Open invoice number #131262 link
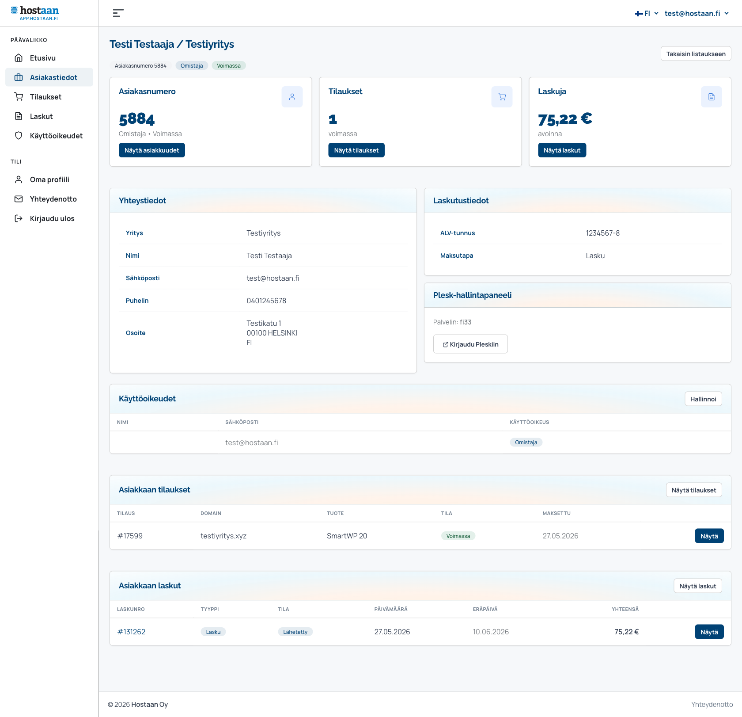742x717 pixels. [x=131, y=632]
